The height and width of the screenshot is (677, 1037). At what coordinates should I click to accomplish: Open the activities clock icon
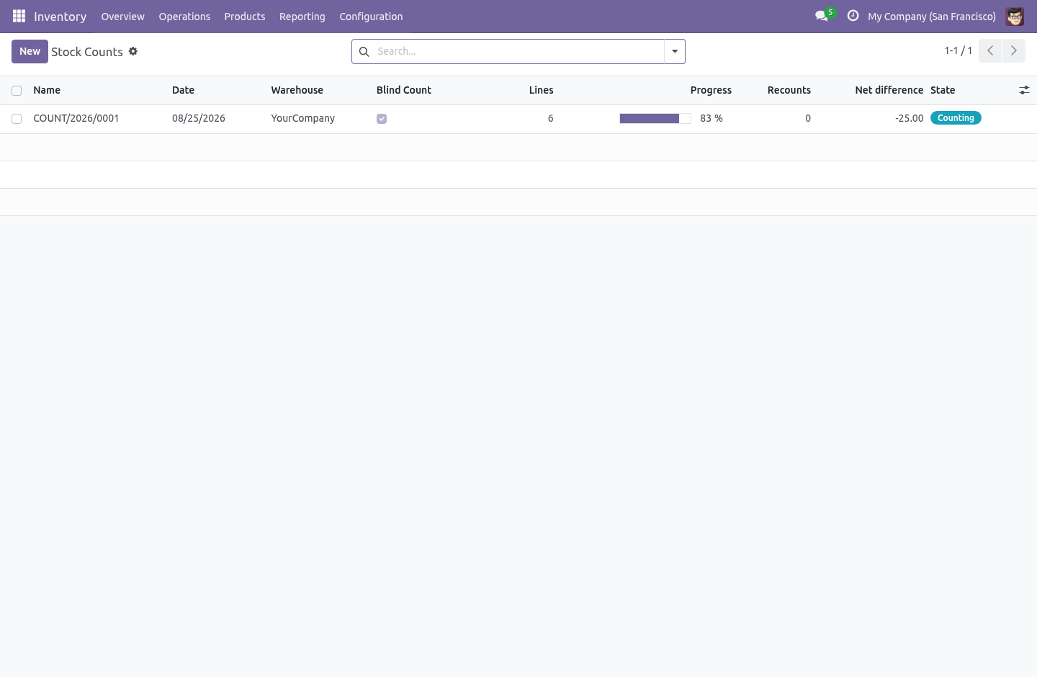pyautogui.click(x=853, y=16)
